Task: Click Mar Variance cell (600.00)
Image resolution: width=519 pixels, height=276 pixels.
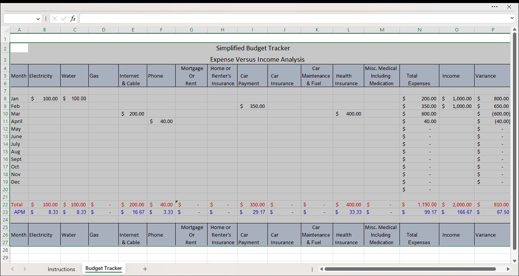Action: [x=492, y=114]
